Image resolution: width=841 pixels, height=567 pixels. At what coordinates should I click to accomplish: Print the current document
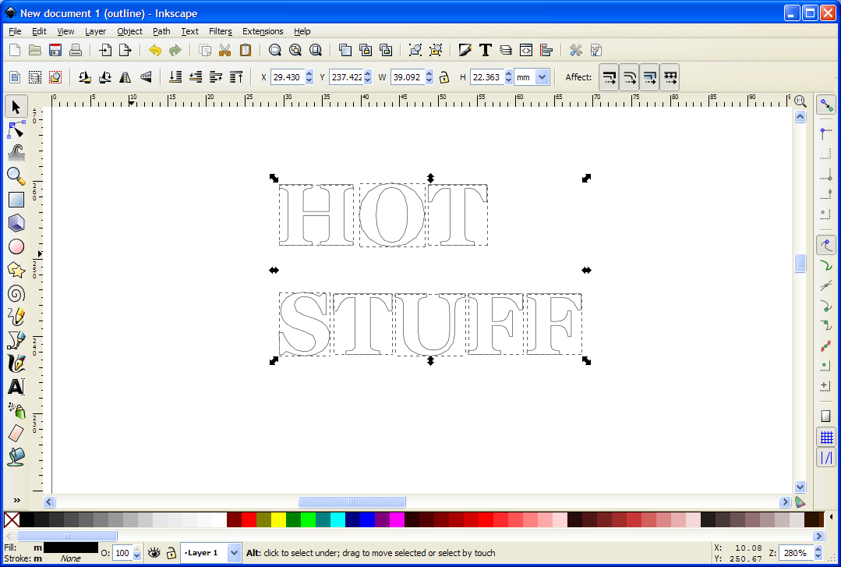76,50
